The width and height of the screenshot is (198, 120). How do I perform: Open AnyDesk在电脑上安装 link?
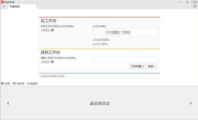[53, 76]
